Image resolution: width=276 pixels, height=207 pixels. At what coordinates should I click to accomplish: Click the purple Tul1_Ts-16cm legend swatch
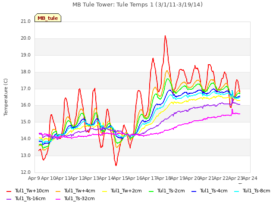(x=9, y=199)
